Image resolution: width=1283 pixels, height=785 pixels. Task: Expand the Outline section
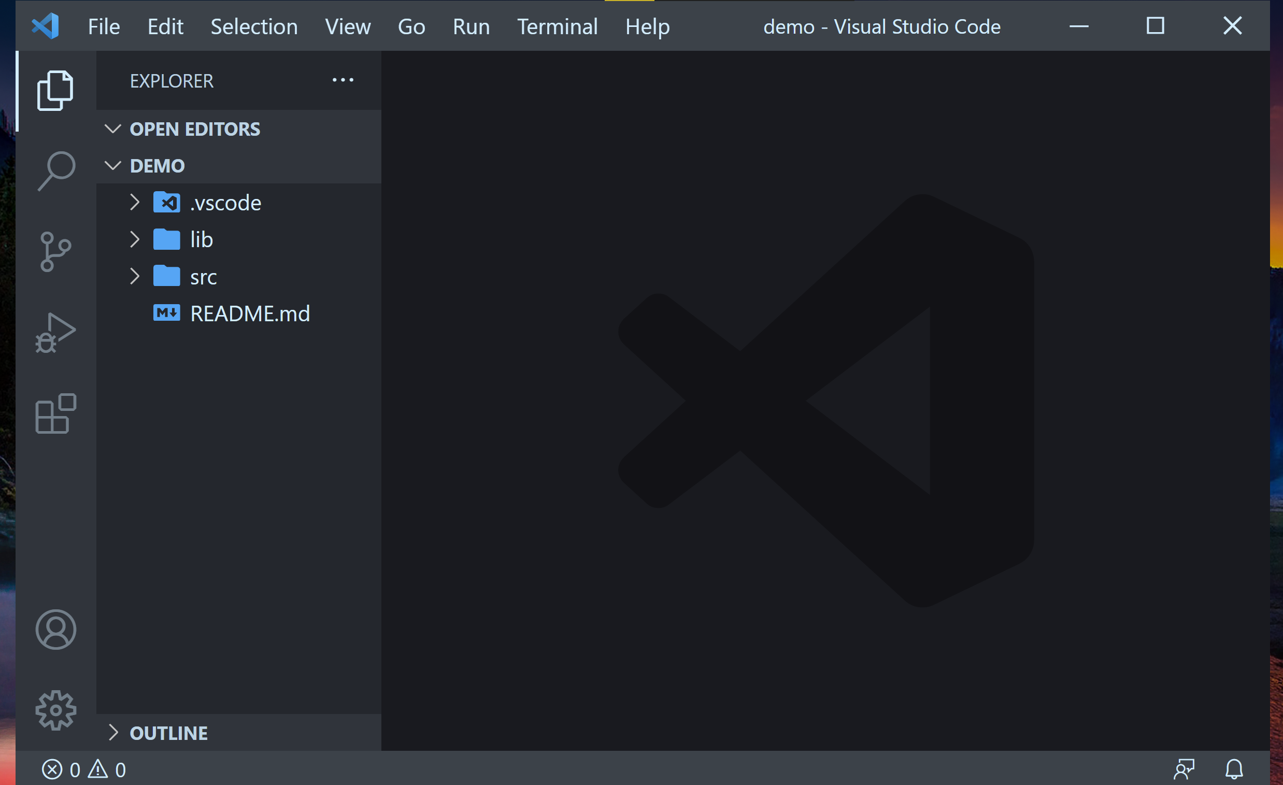click(x=113, y=732)
